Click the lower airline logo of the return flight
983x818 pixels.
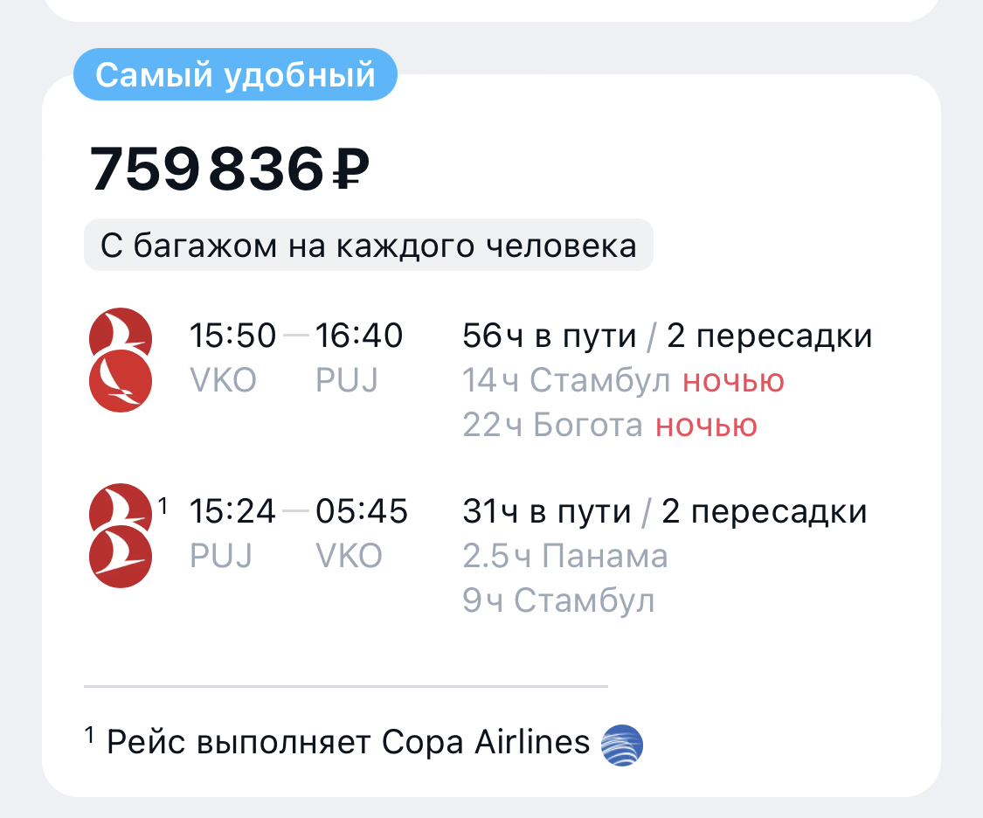point(121,557)
